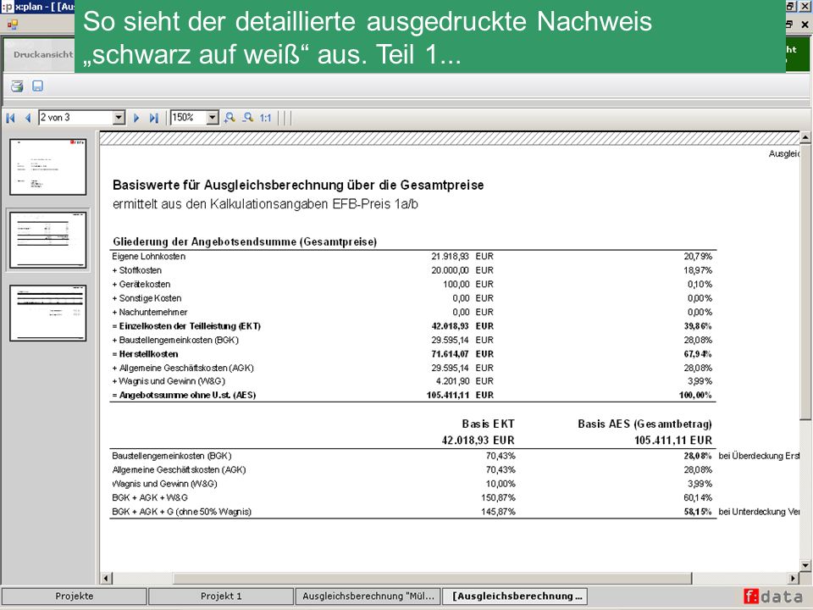Click the 'Eigene Lohnkosten' row label
The height and width of the screenshot is (610, 813).
pyautogui.click(x=149, y=256)
